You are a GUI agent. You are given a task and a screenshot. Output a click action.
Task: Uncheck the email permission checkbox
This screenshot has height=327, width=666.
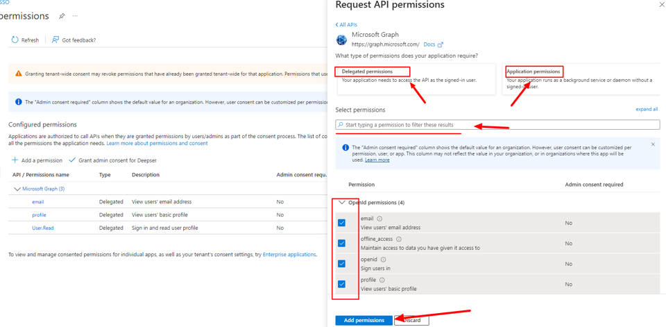coord(341,223)
